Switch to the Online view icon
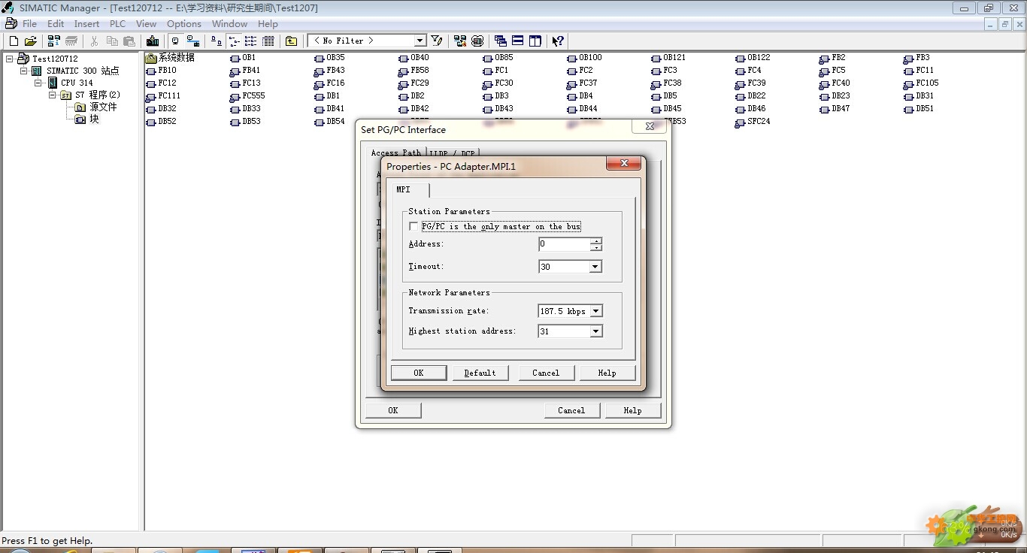1027x553 pixels. click(x=176, y=41)
